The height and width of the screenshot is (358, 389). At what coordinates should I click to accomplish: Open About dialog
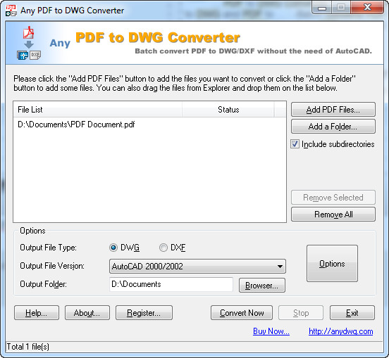tap(87, 313)
